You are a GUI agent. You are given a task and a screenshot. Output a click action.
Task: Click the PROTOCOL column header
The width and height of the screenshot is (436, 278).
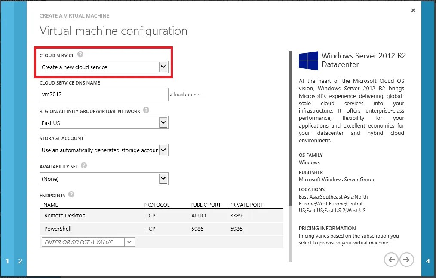coord(157,205)
